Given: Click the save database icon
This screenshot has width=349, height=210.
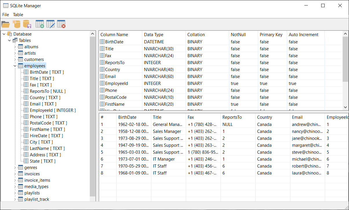Looking at the screenshot, I should 27,24.
